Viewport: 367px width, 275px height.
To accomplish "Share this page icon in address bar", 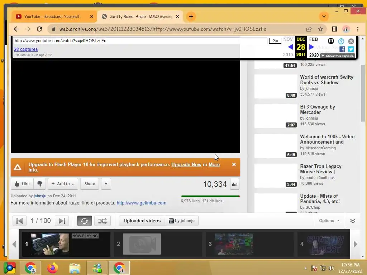I will (309, 29).
